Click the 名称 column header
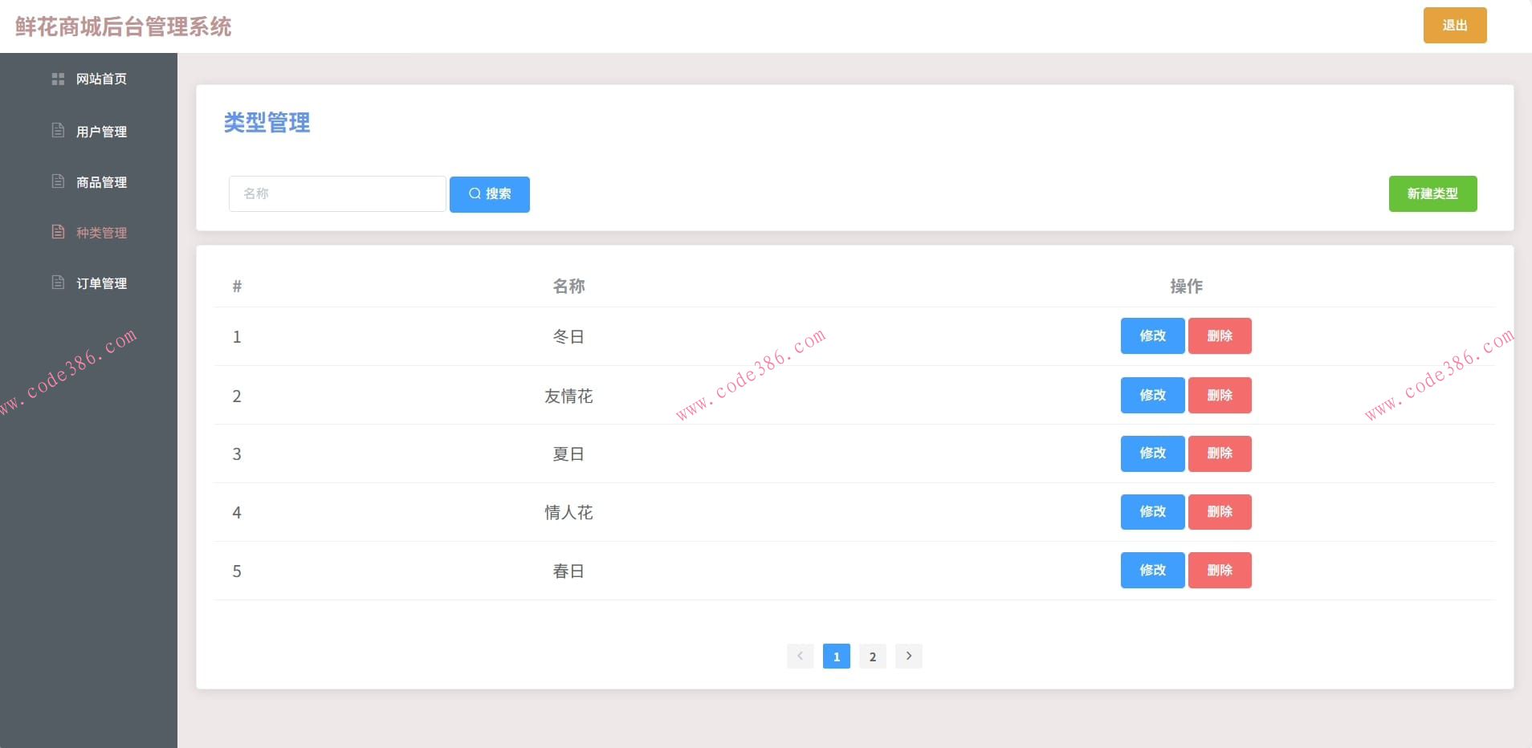Viewport: 1532px width, 748px height. point(568,287)
